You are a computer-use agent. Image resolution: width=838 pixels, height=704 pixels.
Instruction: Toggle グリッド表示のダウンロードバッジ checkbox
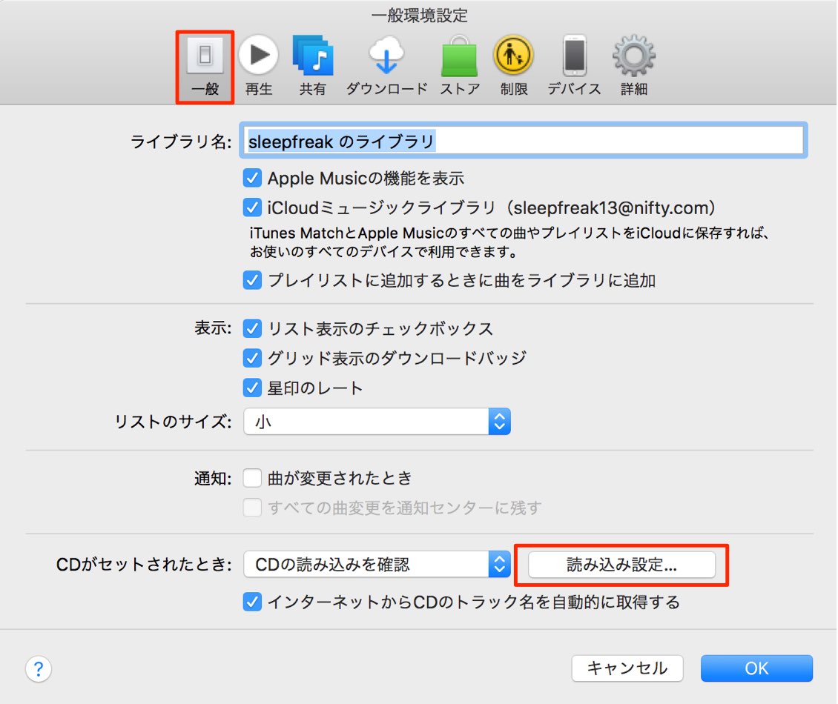tap(252, 358)
